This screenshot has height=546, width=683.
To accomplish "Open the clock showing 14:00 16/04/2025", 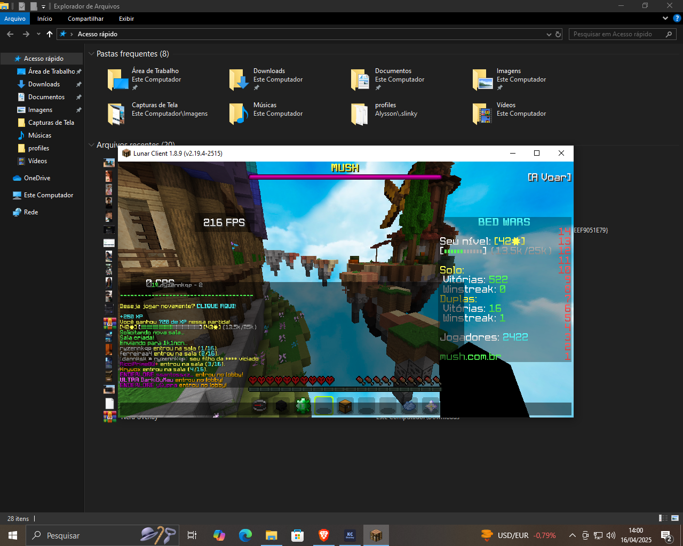I will tap(636, 535).
